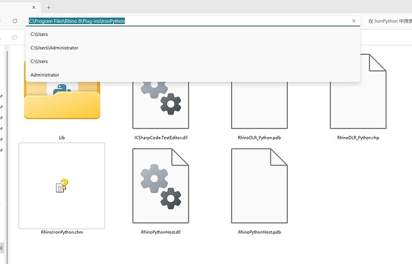412x264 pixels.
Task: Select the RhinoDLR_Python.rhp file icon
Action: (358, 91)
